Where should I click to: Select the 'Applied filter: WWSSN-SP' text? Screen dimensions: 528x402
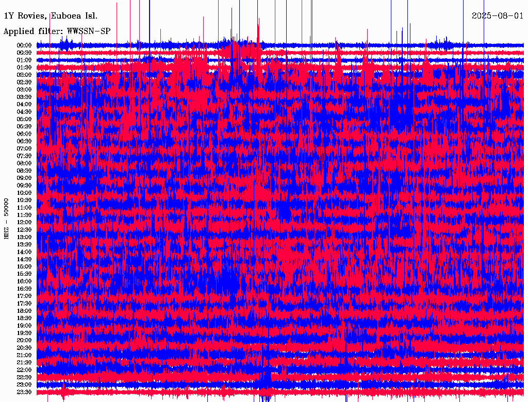(57, 31)
